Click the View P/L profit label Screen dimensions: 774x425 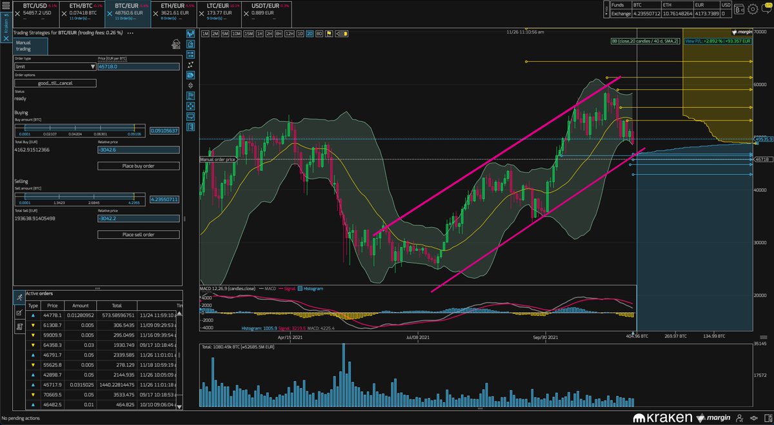coord(717,41)
